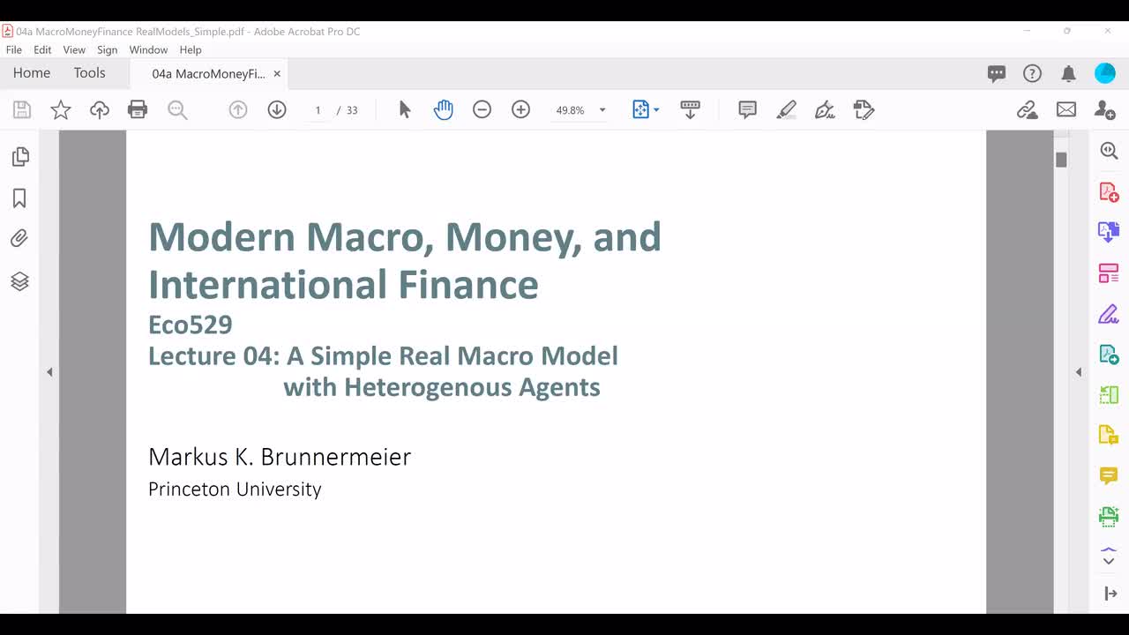
Task: Print the document with printer icon
Action: pyautogui.click(x=138, y=110)
